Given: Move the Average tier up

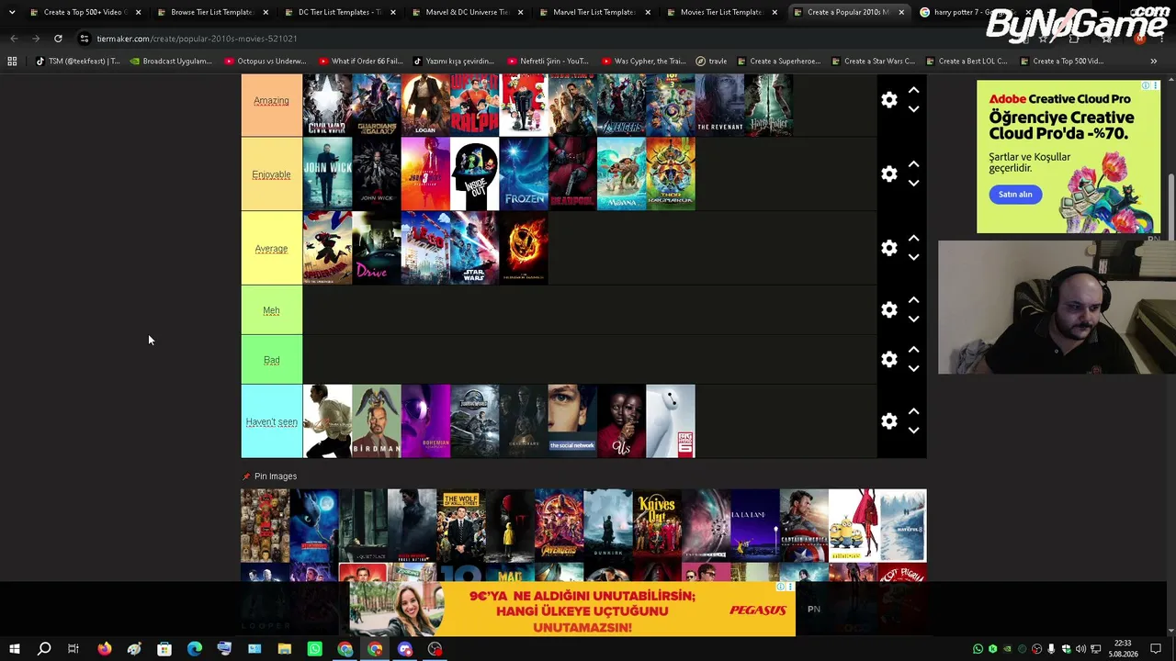Looking at the screenshot, I should [x=913, y=239].
